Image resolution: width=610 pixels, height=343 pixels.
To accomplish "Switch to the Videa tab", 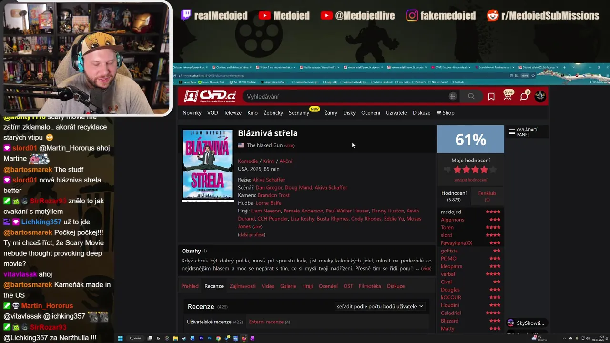I will point(268,286).
